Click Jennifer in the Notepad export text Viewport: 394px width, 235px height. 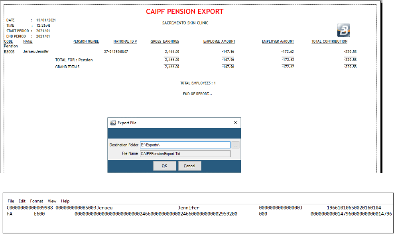[x=189, y=208]
